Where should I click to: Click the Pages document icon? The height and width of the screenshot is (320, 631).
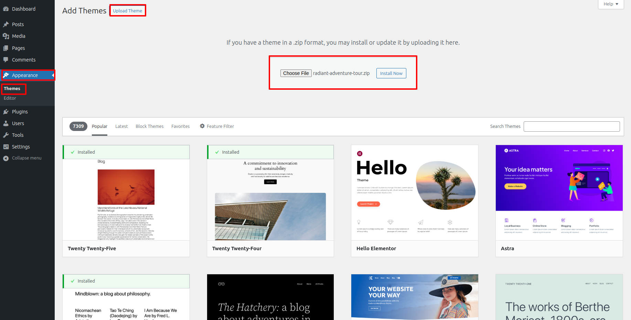(x=6, y=48)
